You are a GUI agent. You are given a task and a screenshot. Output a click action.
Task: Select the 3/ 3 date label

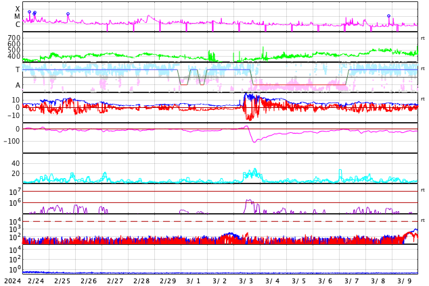(x=246, y=281)
